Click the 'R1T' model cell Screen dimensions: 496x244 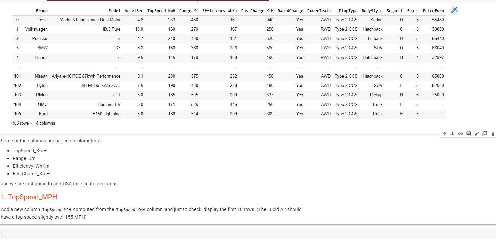(x=117, y=95)
